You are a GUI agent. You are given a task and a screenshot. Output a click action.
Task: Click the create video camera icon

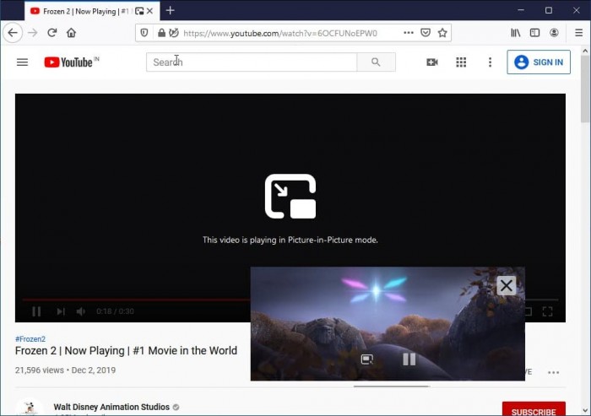coord(432,62)
